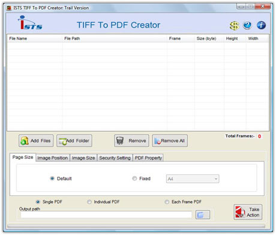This screenshot has height=235, width=276.
Task: Click the Size (byte) column header
Action: pyautogui.click(x=209, y=38)
